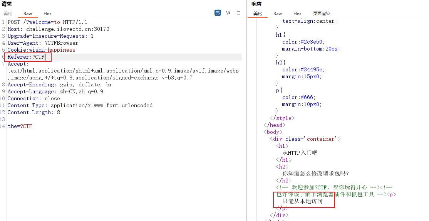The width and height of the screenshot is (429, 221).
Task: Open response 页面渲染 tab
Action: (x=322, y=13)
